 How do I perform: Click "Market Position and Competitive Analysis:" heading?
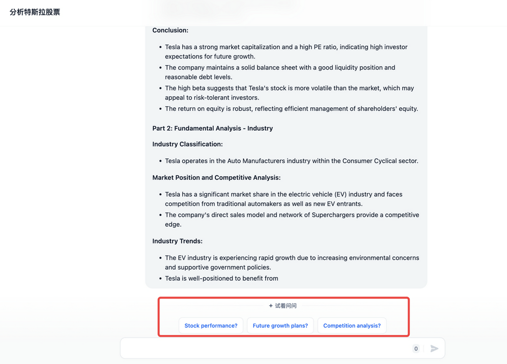click(x=216, y=178)
